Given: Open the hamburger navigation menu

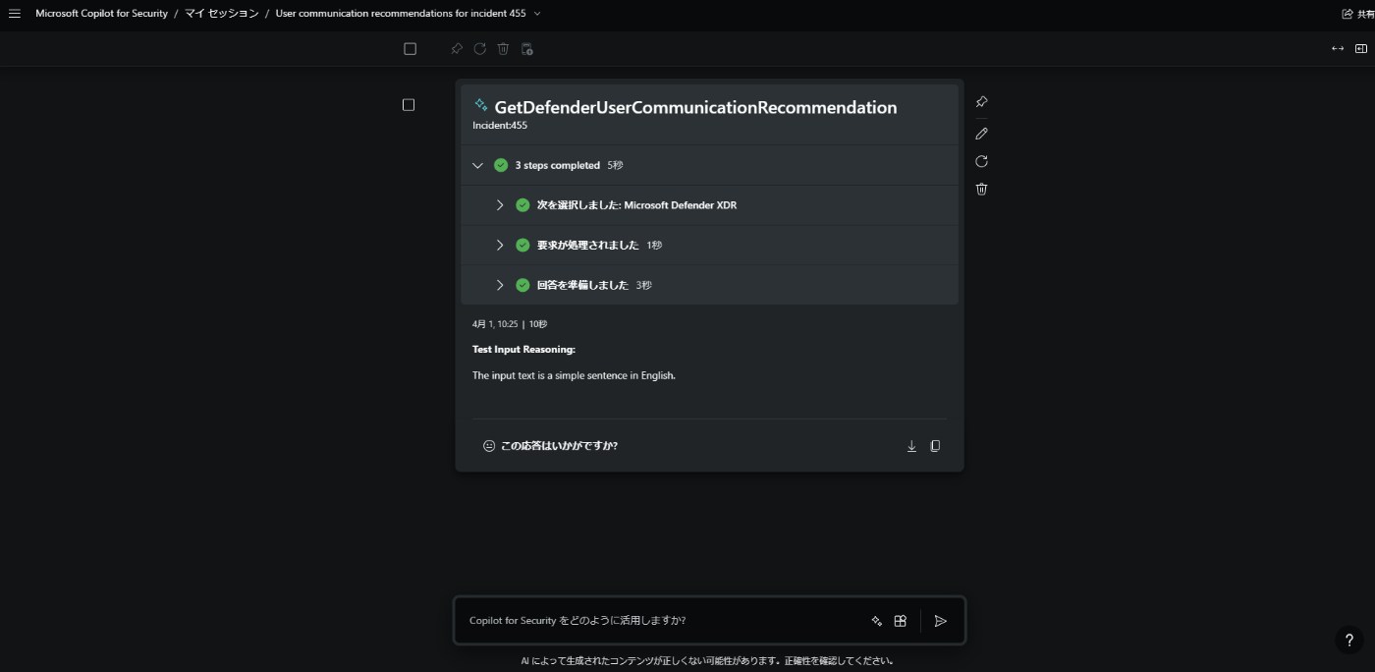Looking at the screenshot, I should tap(15, 14).
